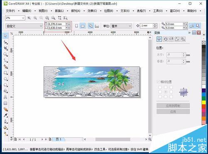Increase the 水平 value spinner
Image resolution: width=208 pixels, height=154 pixels.
[183, 54]
